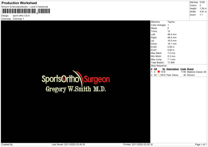Click the Colors value 2 in header

pos(200,6)
